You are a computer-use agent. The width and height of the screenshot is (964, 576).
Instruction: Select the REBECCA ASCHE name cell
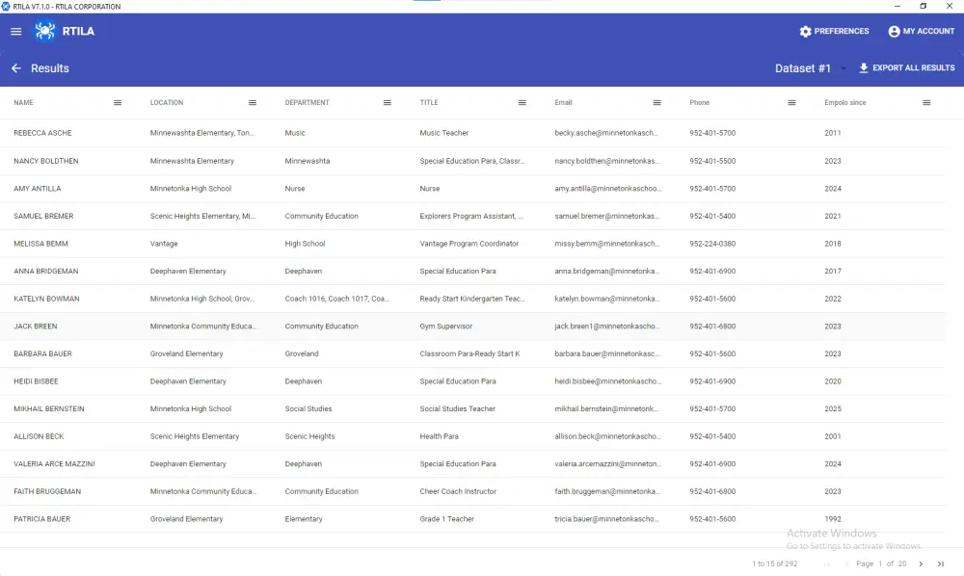[42, 133]
